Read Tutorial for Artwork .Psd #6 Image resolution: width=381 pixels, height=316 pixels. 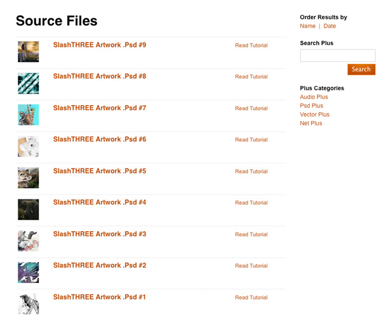pos(251,139)
